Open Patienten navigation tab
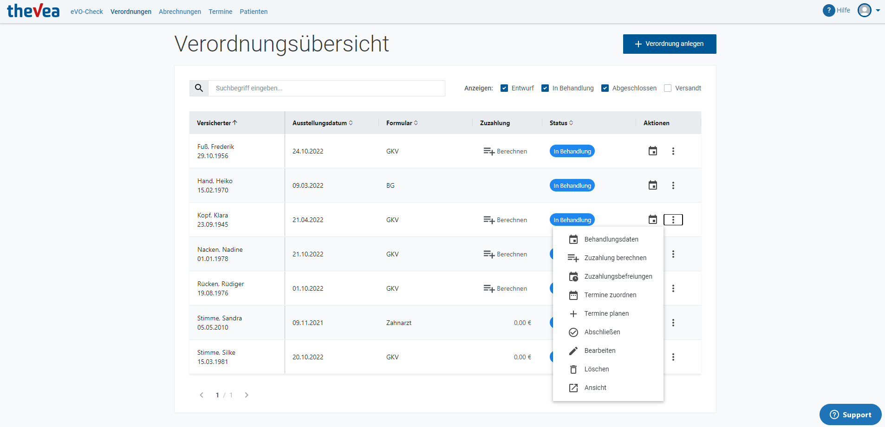The width and height of the screenshot is (885, 427). coord(254,12)
